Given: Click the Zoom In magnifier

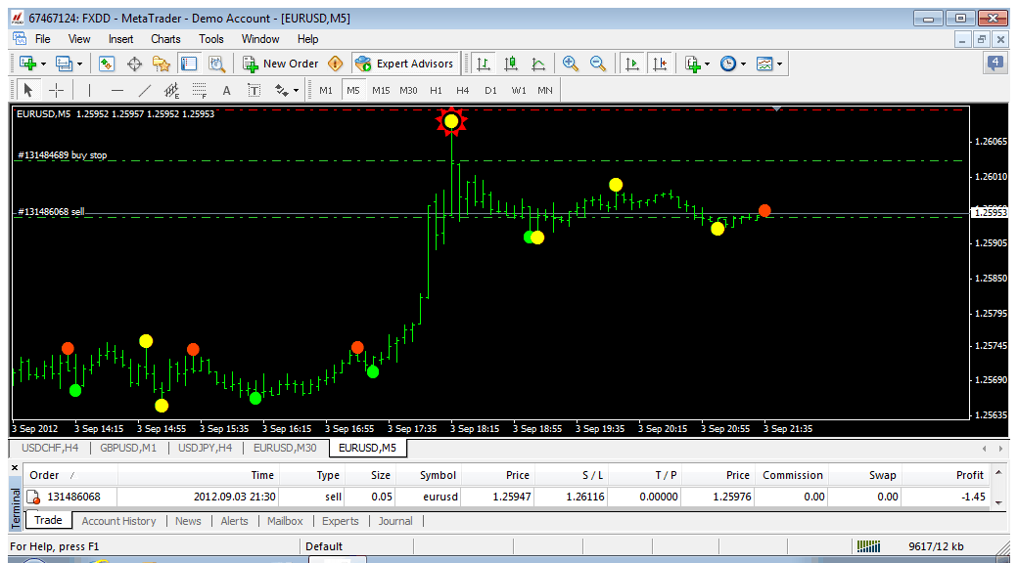Looking at the screenshot, I should tap(571, 64).
